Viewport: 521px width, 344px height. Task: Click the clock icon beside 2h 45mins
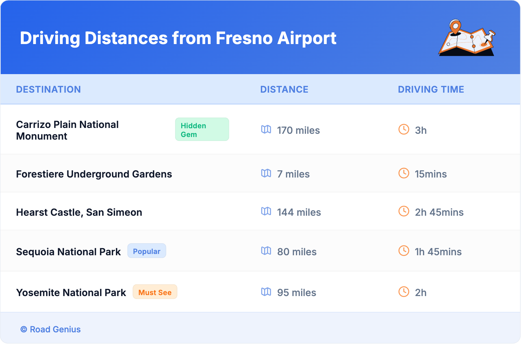click(x=404, y=212)
